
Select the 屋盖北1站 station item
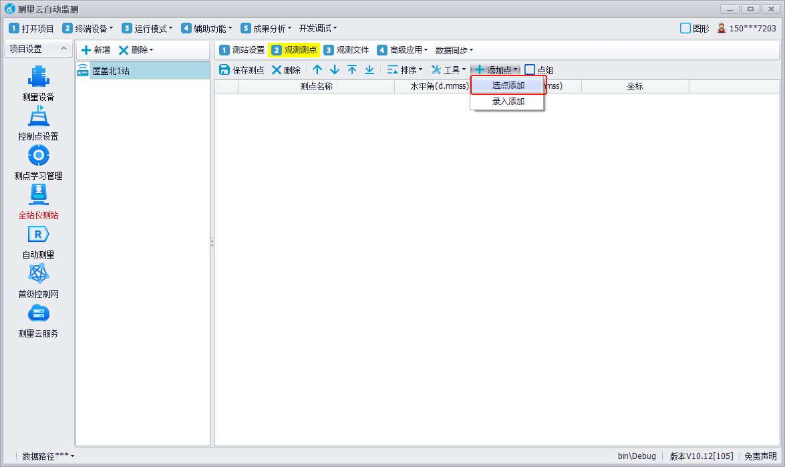pos(111,70)
